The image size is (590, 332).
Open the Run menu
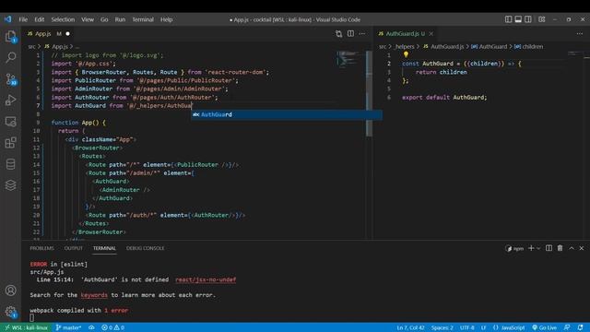point(120,19)
